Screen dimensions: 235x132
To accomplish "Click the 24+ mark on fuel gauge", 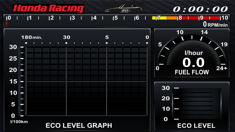I will [x=222, y=68].
